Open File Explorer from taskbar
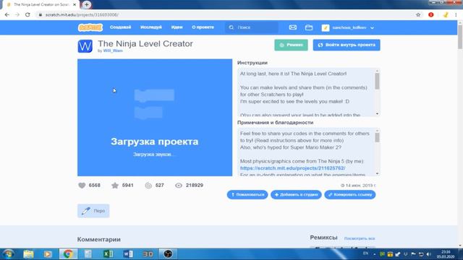This screenshot has width=463, height=260. [x=28, y=253]
